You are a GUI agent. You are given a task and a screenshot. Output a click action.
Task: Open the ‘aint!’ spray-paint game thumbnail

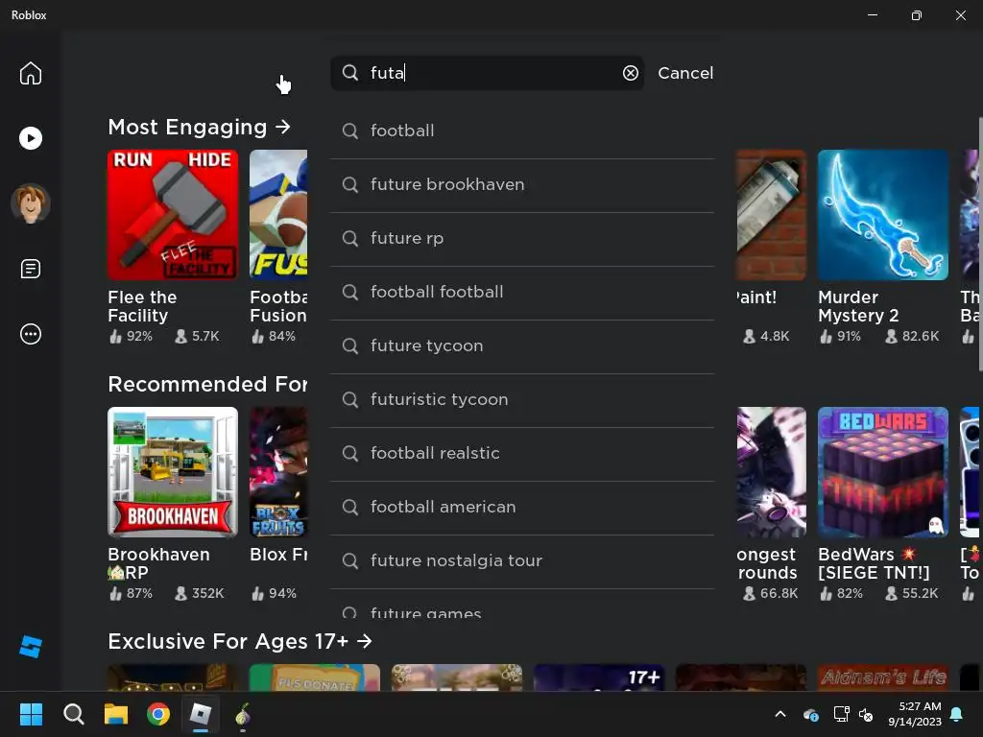point(771,214)
